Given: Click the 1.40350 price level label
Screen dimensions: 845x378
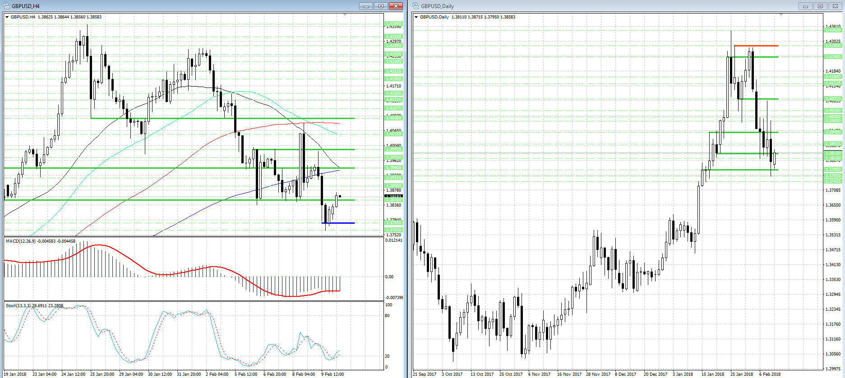Looking at the screenshot, I should pyautogui.click(x=393, y=134).
